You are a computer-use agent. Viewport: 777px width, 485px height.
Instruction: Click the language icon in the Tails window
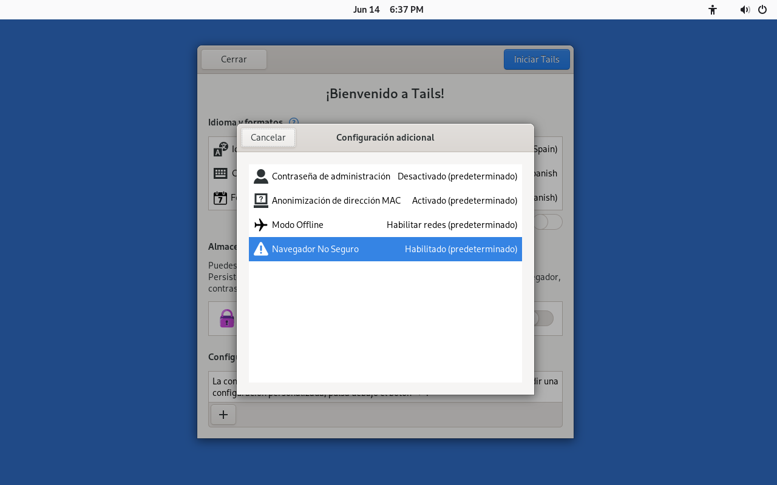pos(221,149)
